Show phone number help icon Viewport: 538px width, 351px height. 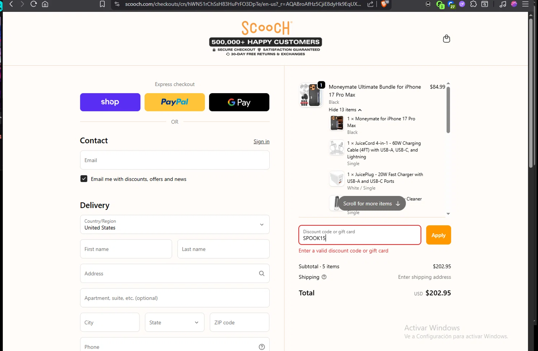(x=262, y=347)
